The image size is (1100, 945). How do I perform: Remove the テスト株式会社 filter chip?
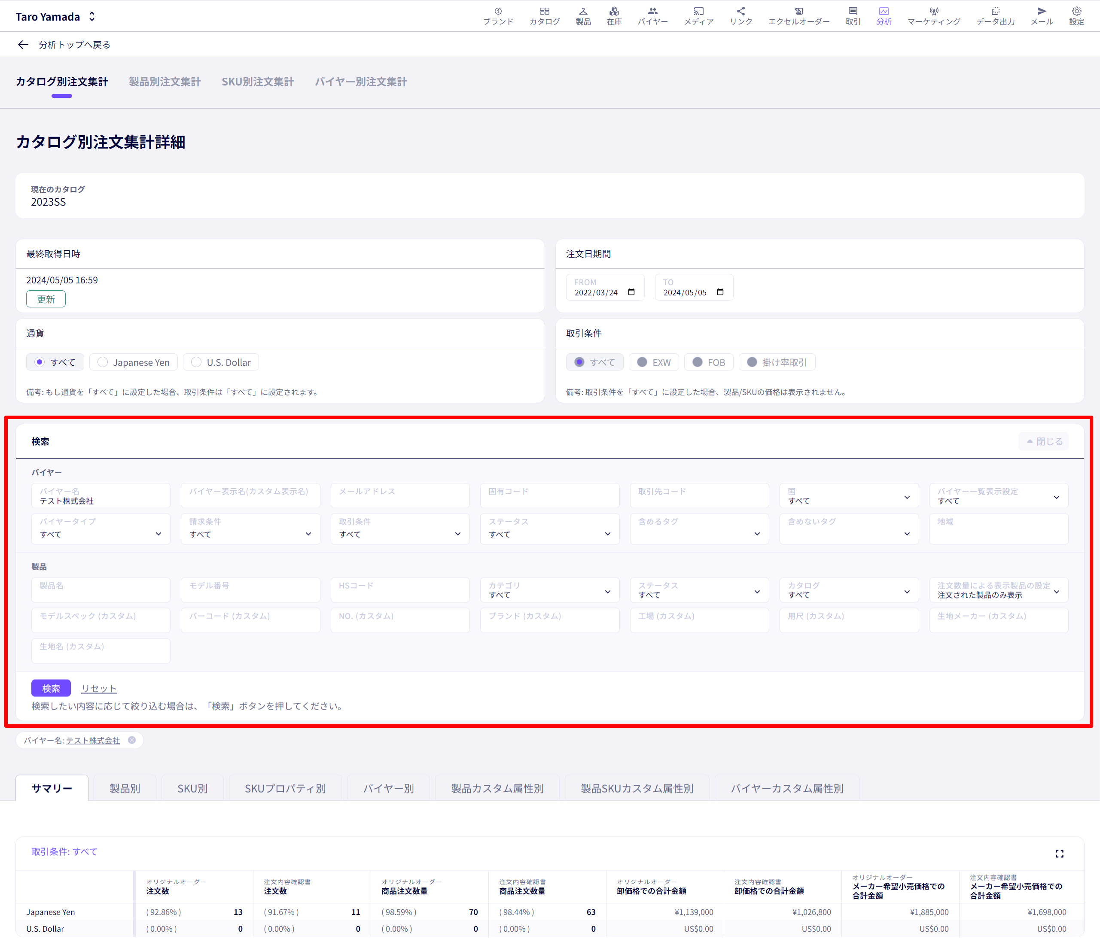(132, 740)
